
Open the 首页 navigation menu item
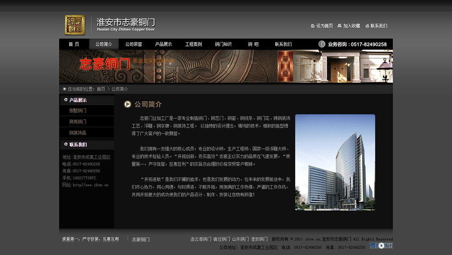tap(74, 44)
